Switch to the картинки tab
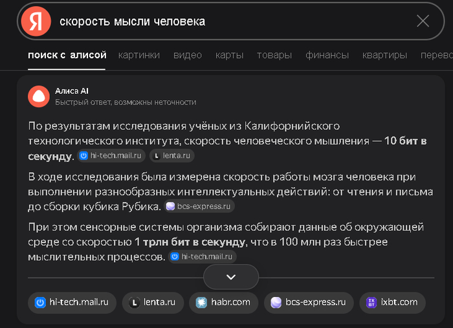This screenshot has height=328, width=453. 138,55
